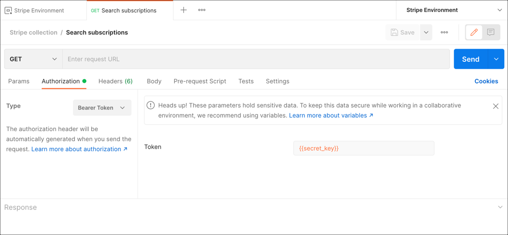
Task: Open the Cookies link
Action: pos(486,81)
